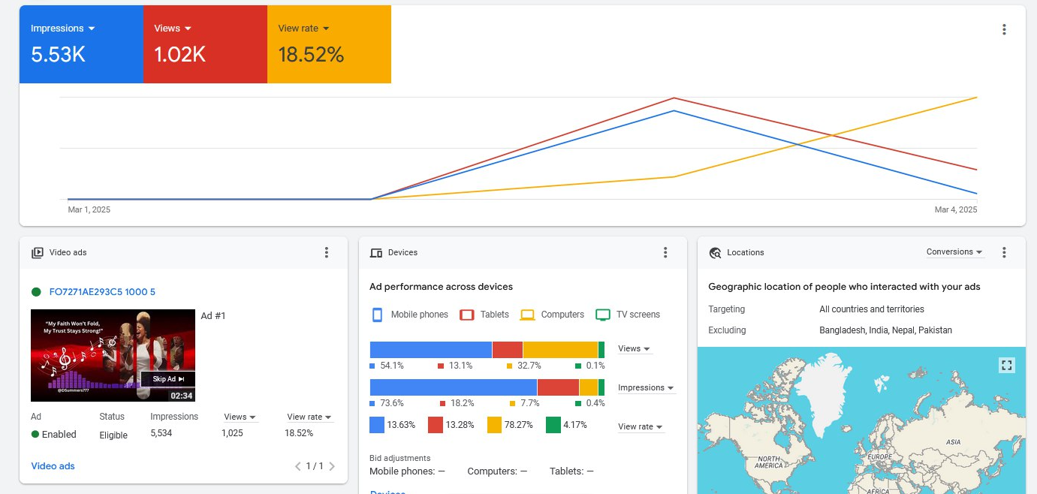1037x494 pixels.
Task: Open the FO7271AE293C5 1000 5 campaign link
Action: pyautogui.click(x=102, y=292)
